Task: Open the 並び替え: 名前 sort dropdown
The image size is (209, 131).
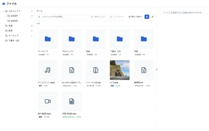Action: pos(135,17)
